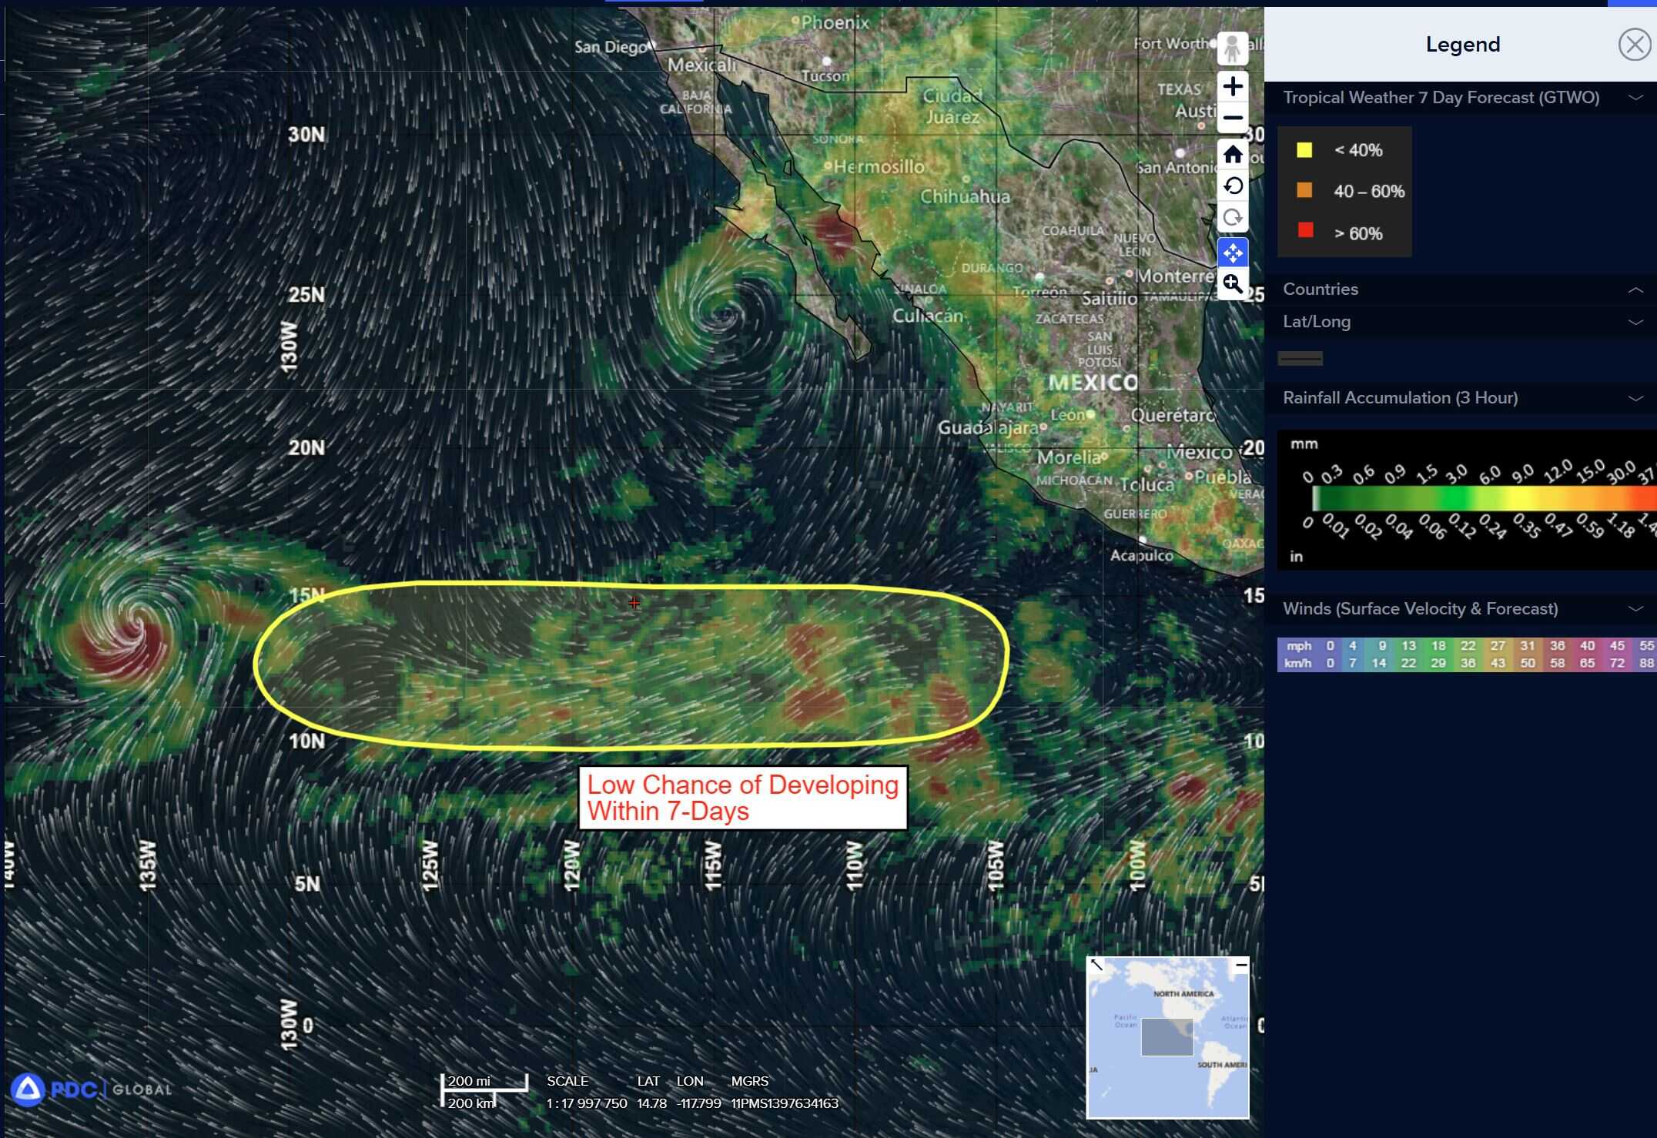Minimize the overview map
1657x1138 pixels.
click(1240, 965)
